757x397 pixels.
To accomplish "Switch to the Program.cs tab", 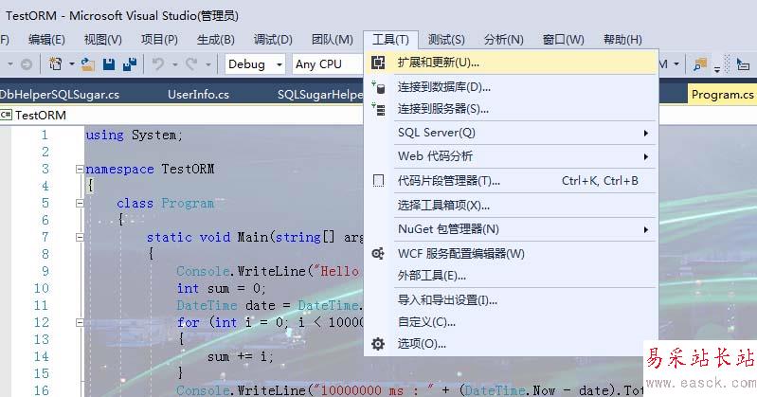I will tap(722, 94).
